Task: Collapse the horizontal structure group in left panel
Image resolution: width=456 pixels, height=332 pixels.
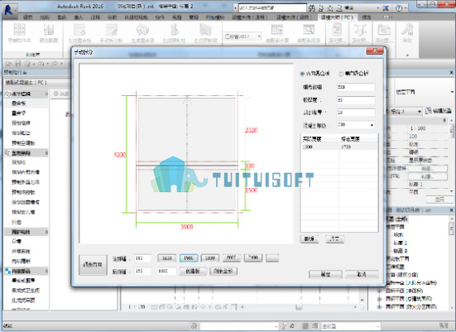Action: tap(46, 94)
